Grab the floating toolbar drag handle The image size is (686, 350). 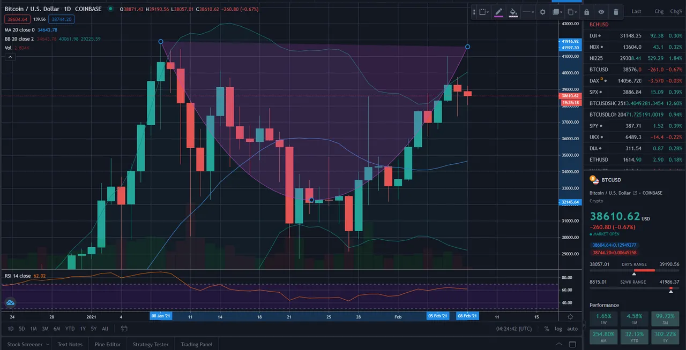click(474, 12)
